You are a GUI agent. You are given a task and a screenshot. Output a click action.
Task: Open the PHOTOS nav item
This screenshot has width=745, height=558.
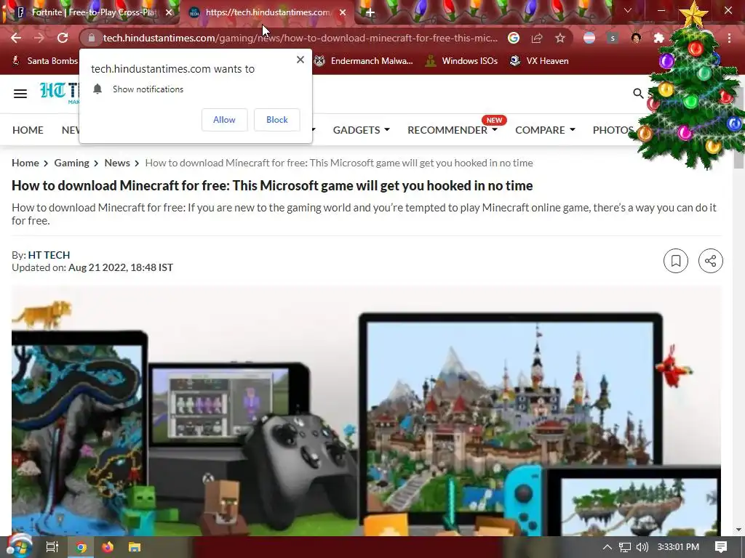tap(613, 130)
